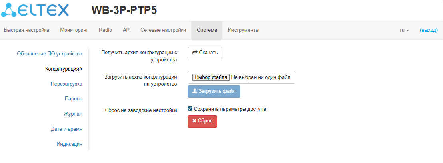Open the ru language dropdown
This screenshot has height=163, width=443.
(404, 30)
